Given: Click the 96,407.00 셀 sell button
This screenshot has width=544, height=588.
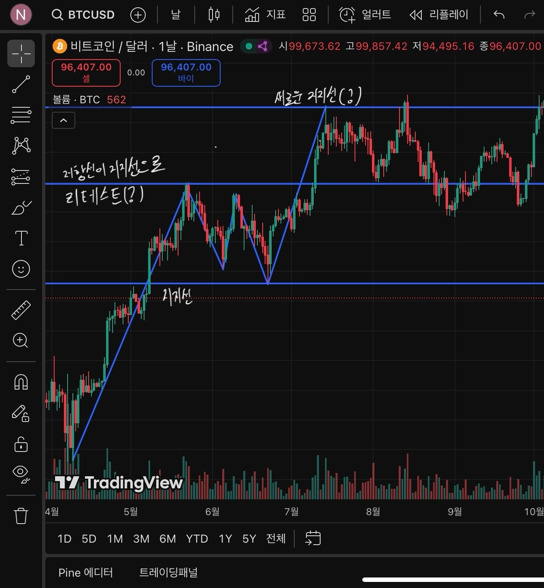Looking at the screenshot, I should 86,73.
